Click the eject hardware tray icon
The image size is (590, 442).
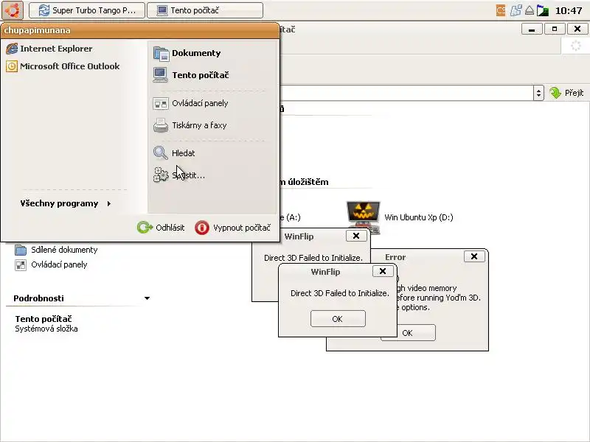529,10
